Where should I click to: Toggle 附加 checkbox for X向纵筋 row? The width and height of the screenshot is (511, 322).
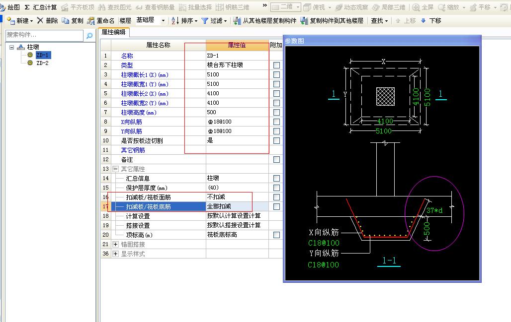(x=276, y=122)
